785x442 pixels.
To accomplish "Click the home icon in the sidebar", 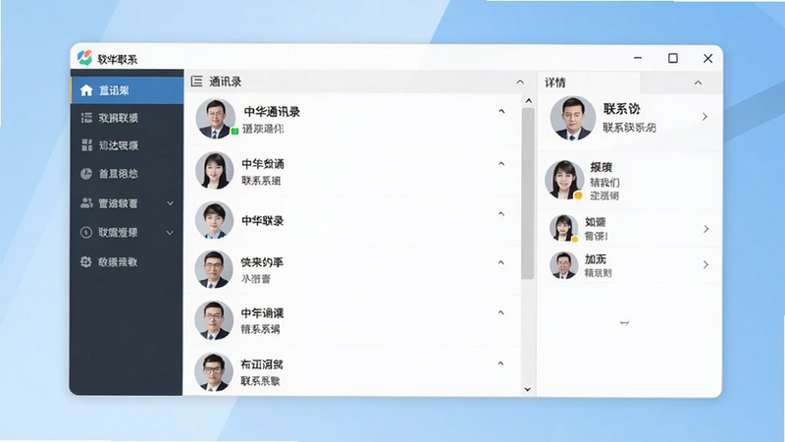I will point(86,90).
